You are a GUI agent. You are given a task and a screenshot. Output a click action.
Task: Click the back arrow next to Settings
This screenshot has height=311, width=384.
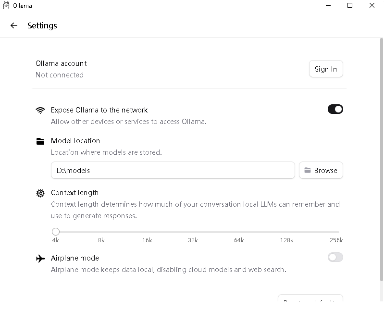pos(14,25)
